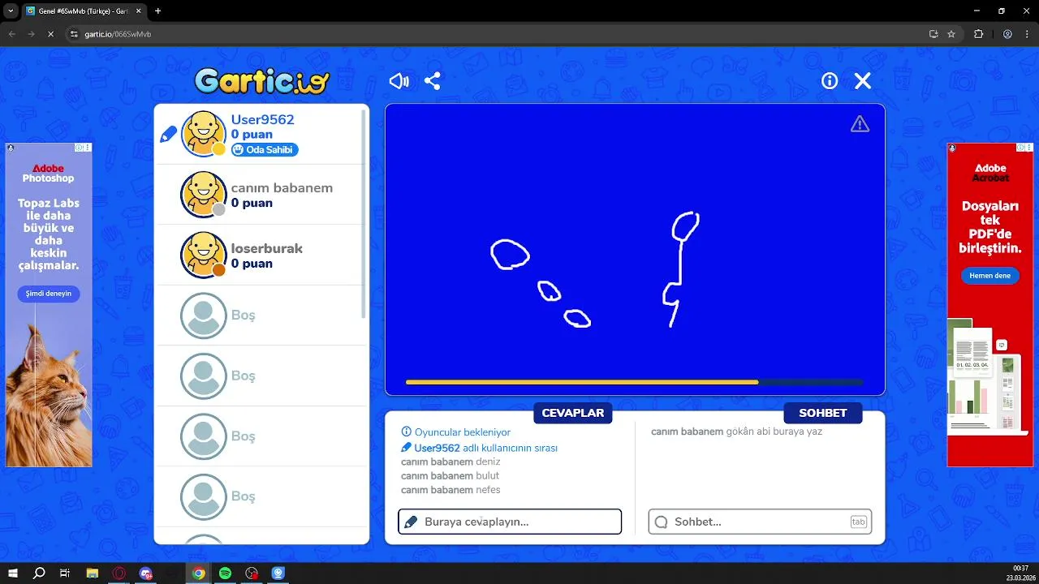Screen dimensions: 1039x584
Task: Open Opera browser from taskbar
Action: 119,573
